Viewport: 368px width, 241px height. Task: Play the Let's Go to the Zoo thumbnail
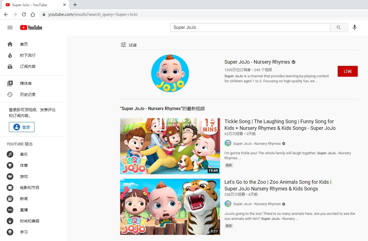[170, 207]
